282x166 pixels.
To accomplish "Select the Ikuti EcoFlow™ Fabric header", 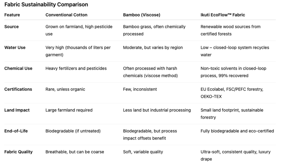I will (223, 15).
